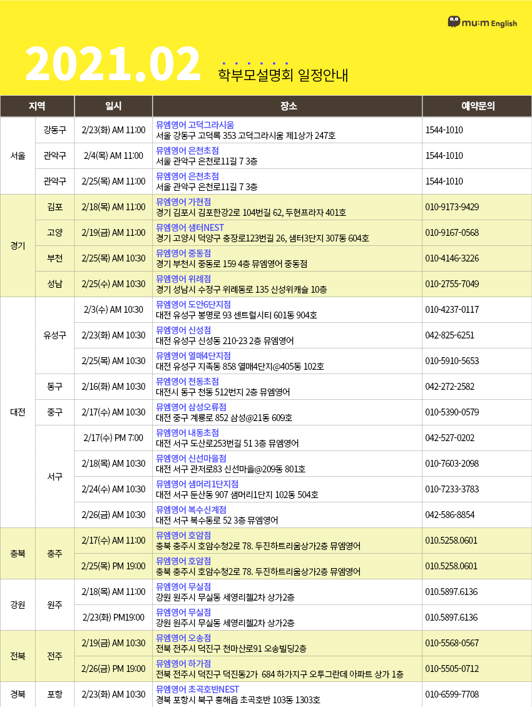Click the 일시 column header
Viewport: 532px width, 707px height.
[113, 106]
